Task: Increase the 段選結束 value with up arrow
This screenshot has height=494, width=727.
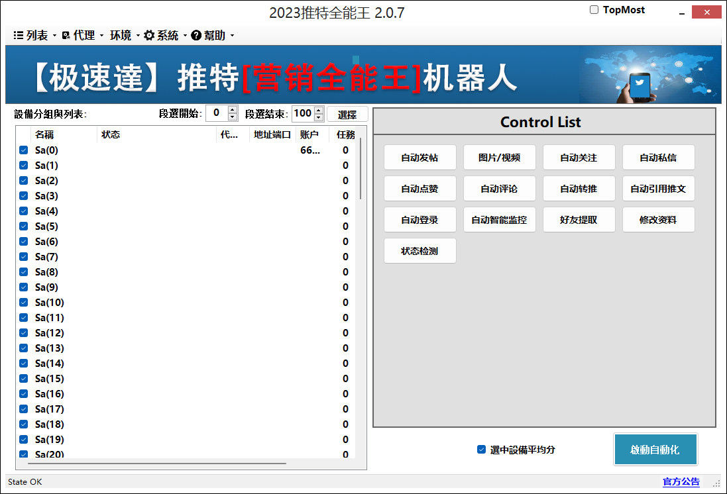Action: [x=319, y=110]
